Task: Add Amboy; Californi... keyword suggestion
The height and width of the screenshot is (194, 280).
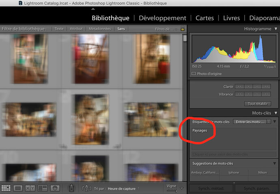Action: pos(205,173)
